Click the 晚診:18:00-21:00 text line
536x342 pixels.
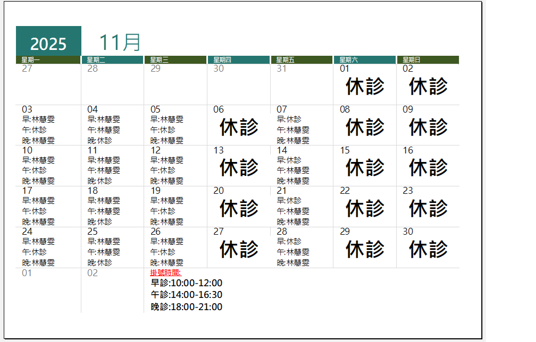point(187,307)
